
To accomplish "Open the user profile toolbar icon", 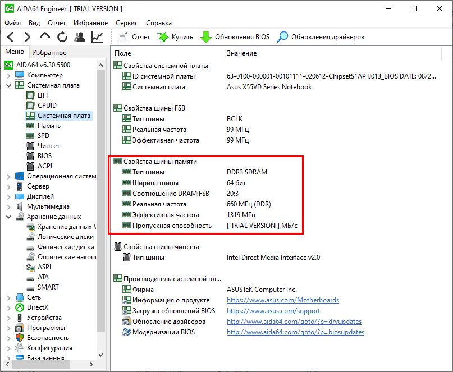I will tap(80, 37).
